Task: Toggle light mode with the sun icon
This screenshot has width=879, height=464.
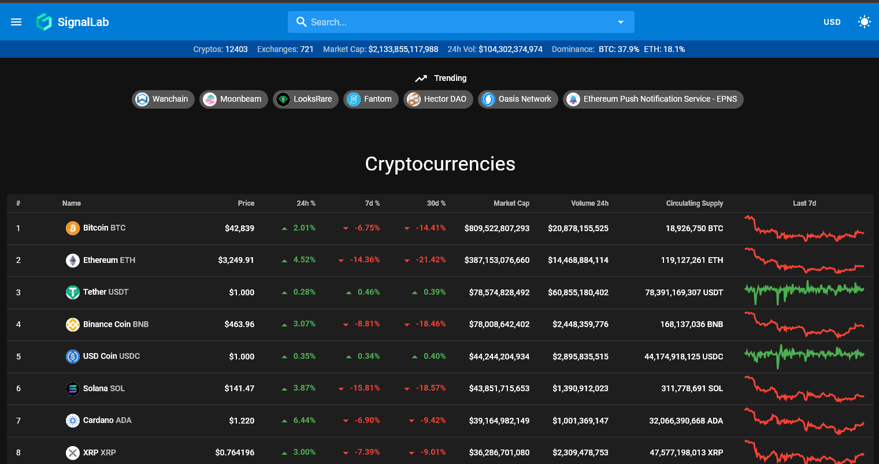Action: (x=864, y=22)
